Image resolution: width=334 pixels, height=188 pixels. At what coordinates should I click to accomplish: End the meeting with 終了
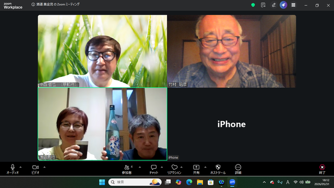coord(322,169)
